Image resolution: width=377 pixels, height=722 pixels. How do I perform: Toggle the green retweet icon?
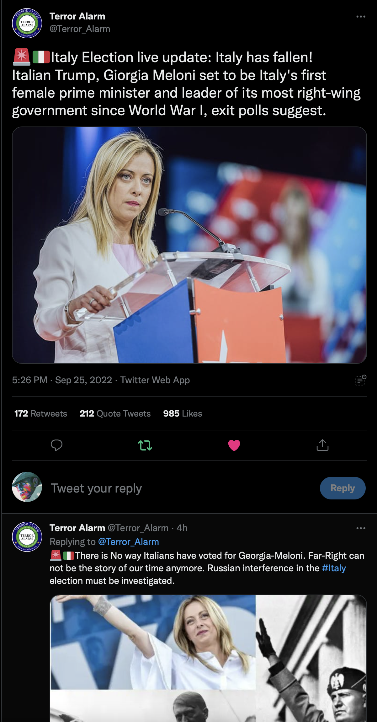[145, 445]
